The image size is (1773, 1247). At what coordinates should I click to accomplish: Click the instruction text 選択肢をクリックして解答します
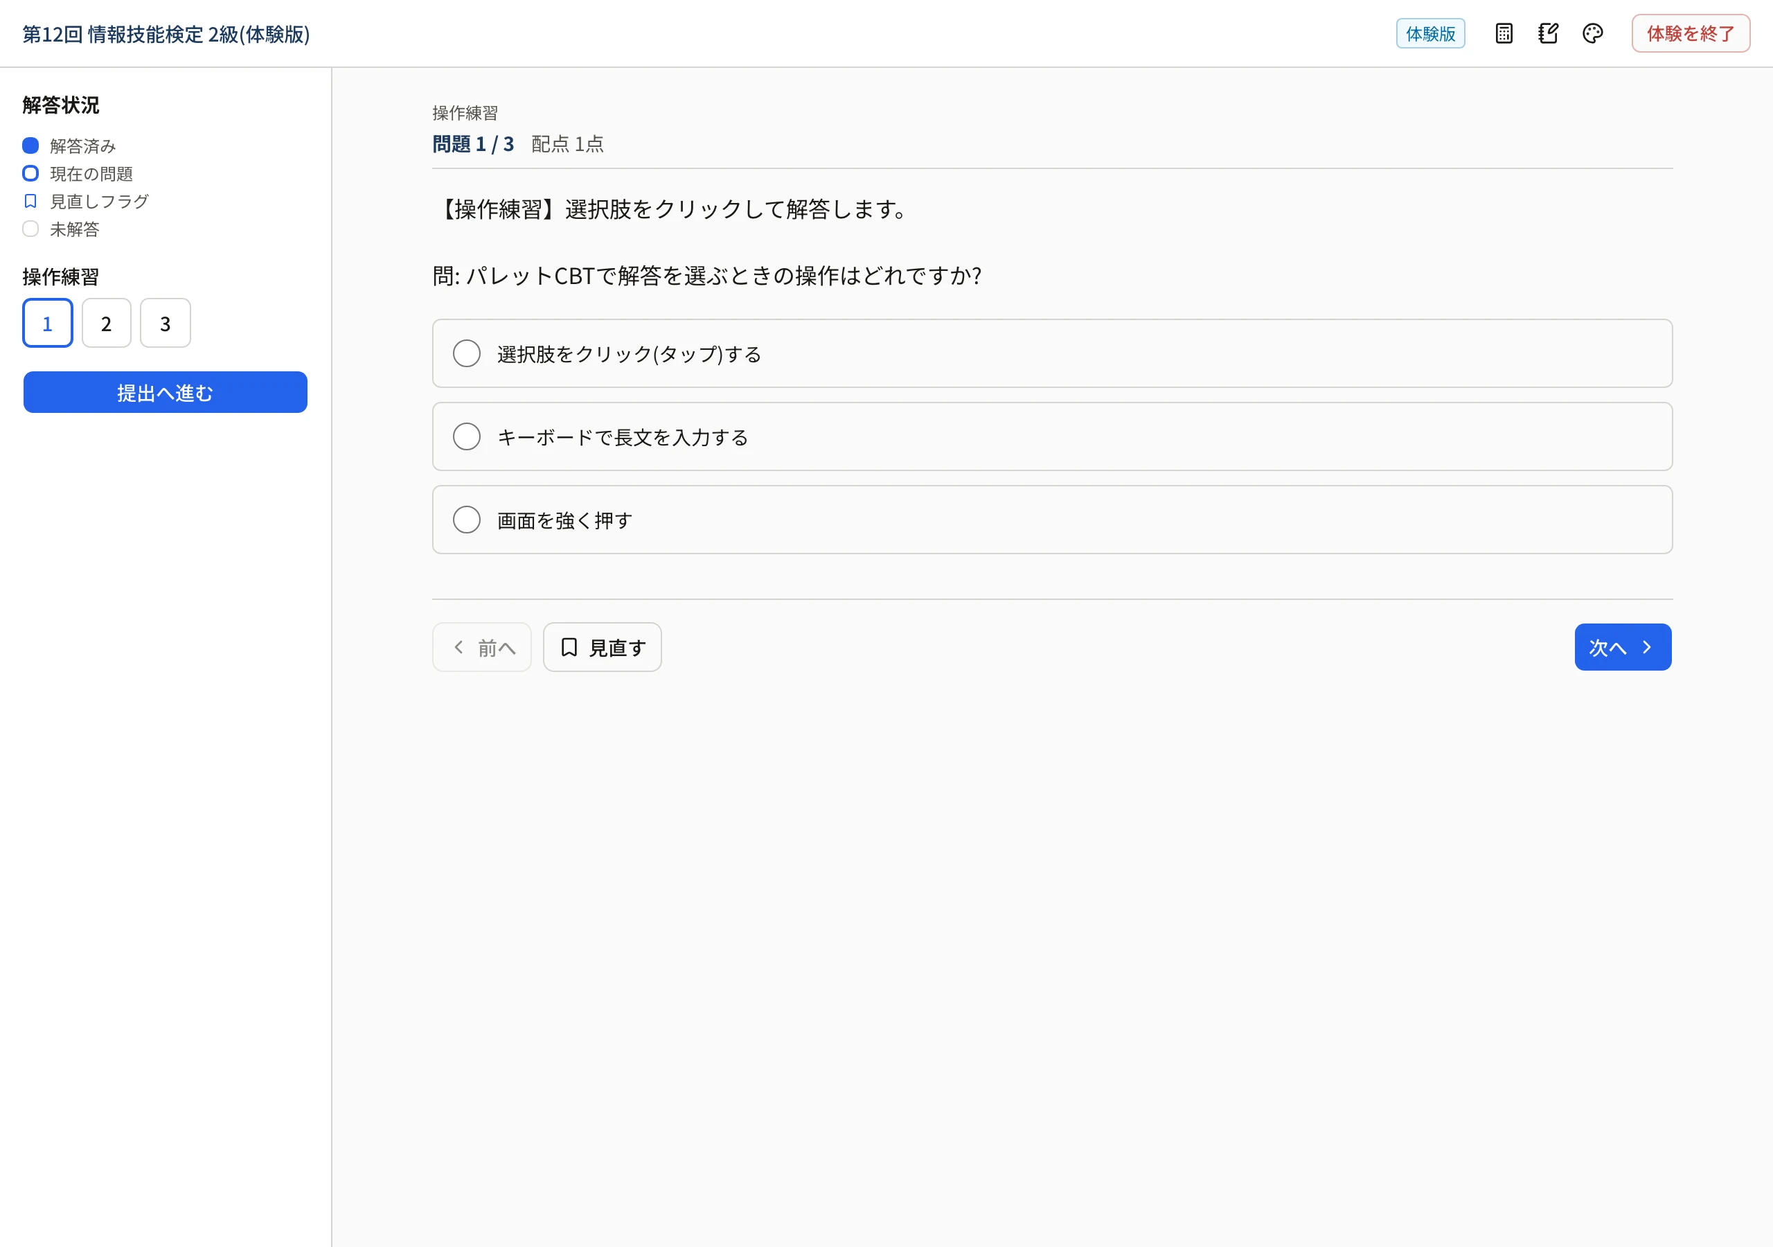(673, 209)
